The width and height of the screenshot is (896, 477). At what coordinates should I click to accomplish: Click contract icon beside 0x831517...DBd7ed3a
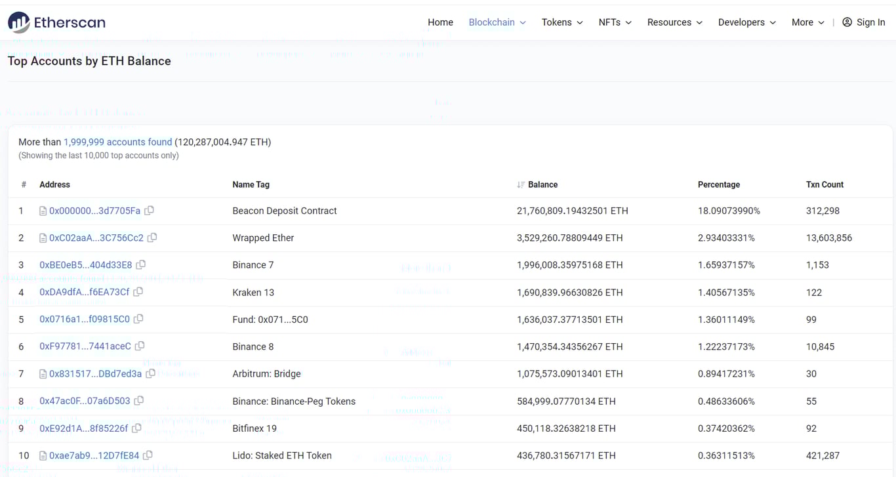[43, 374]
